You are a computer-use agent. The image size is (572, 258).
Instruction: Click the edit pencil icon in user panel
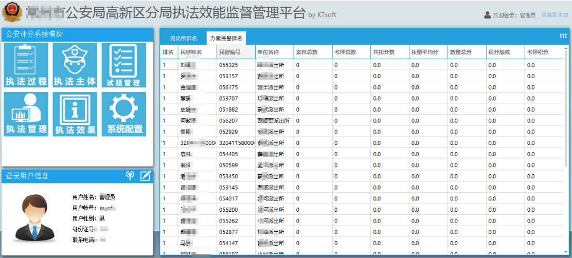coord(146,176)
